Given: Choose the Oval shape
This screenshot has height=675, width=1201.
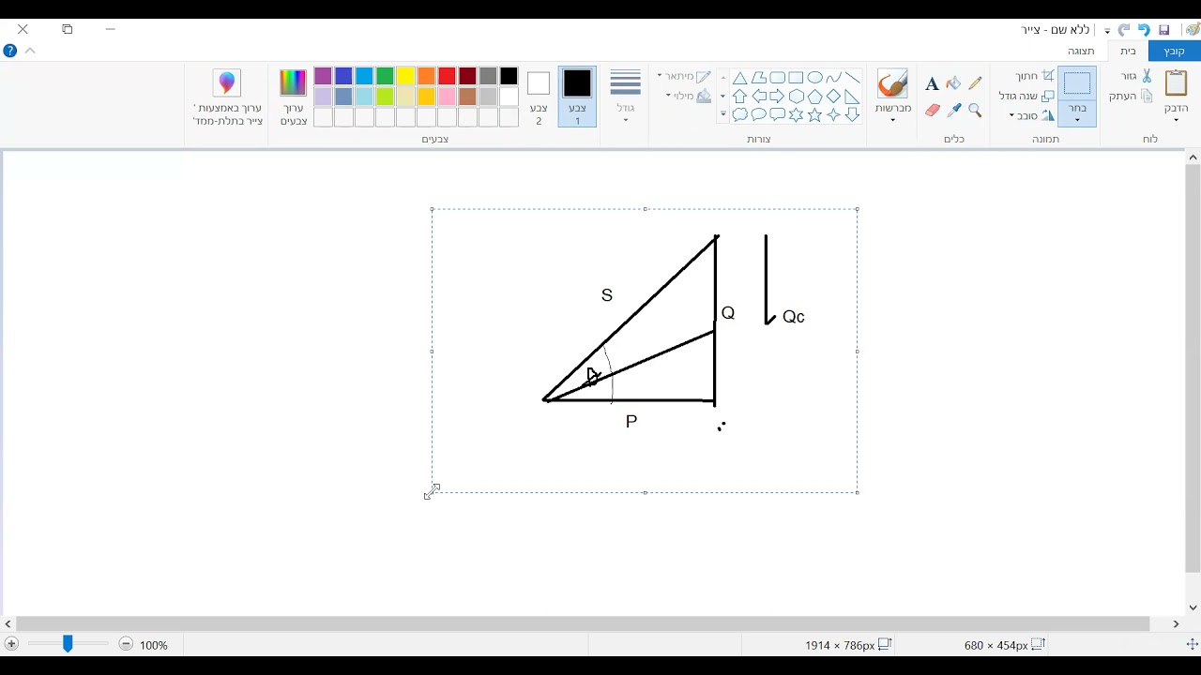Looking at the screenshot, I should click(814, 78).
